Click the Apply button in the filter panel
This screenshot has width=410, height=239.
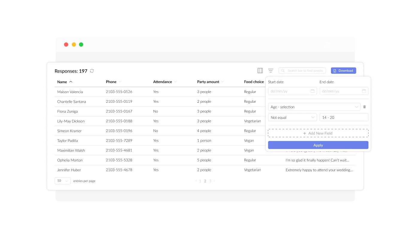318,145
